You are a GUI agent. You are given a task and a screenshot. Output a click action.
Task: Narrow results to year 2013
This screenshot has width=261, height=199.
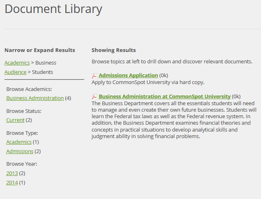click(x=12, y=173)
